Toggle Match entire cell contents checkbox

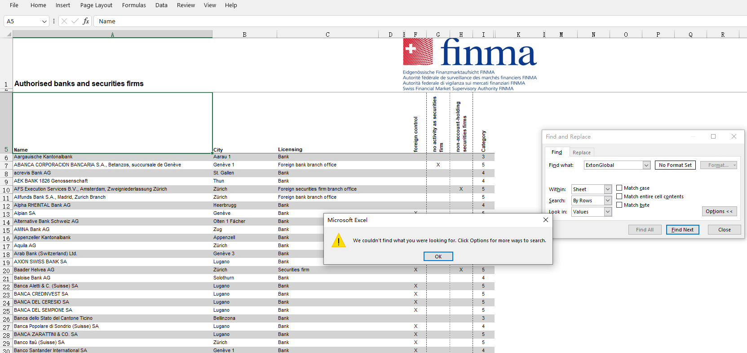tap(619, 196)
